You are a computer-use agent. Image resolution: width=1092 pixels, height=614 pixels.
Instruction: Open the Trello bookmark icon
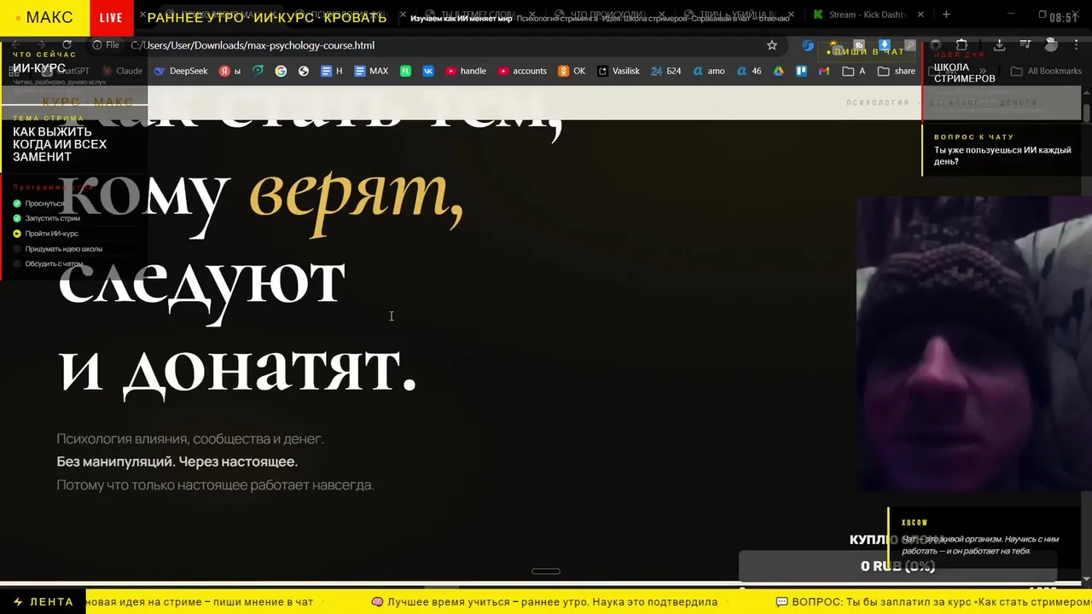click(x=801, y=71)
